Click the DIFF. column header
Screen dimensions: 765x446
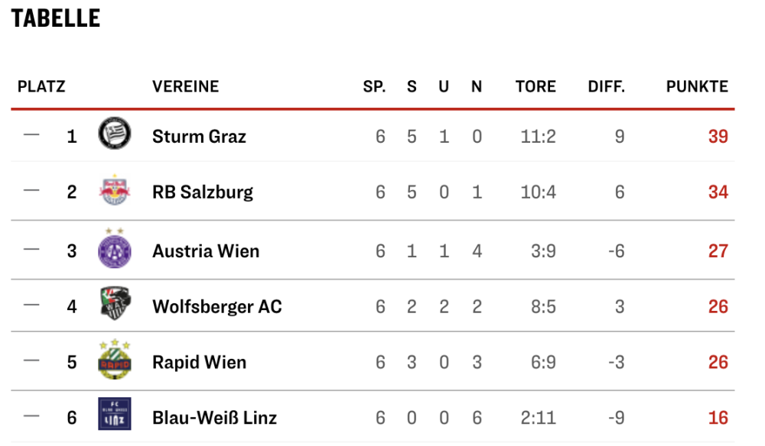(x=606, y=87)
